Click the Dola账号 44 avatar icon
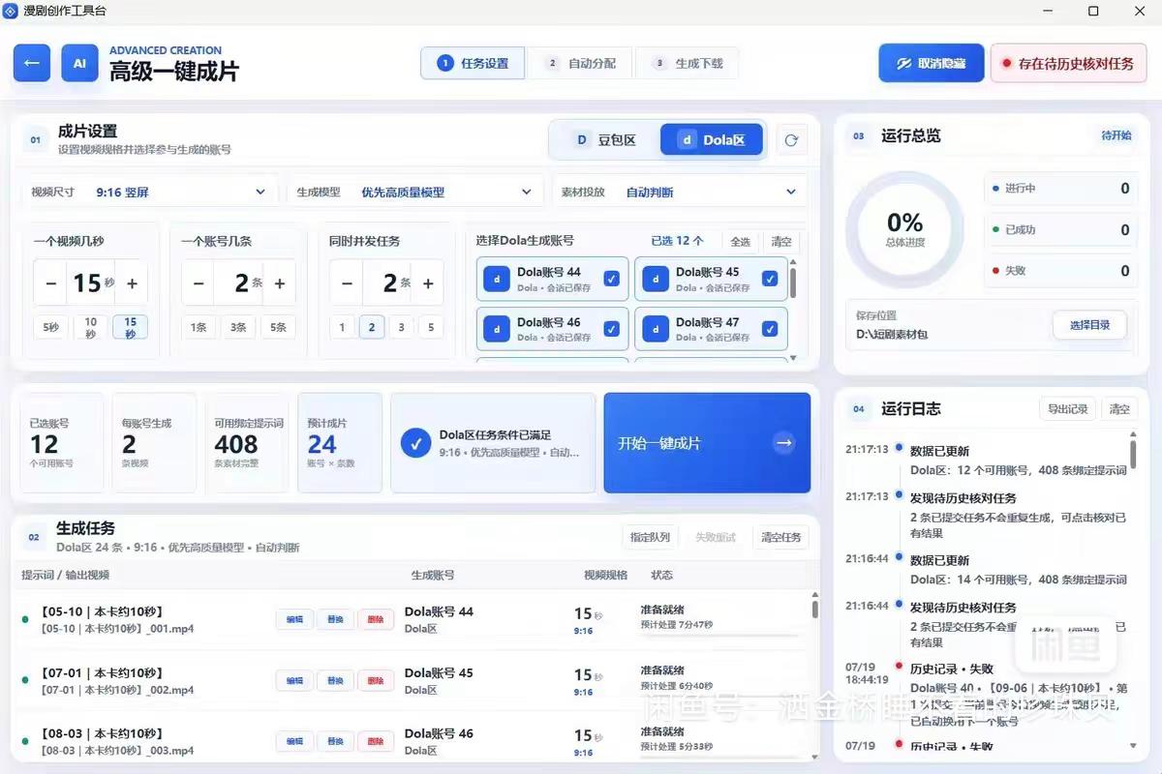 pyautogui.click(x=497, y=279)
